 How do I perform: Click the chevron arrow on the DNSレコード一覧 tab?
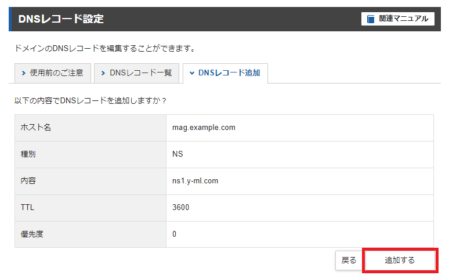(103, 73)
